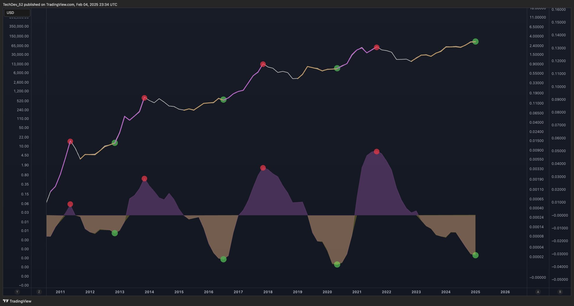Click the 0.00024 value on A scale
Screen dimensions: 574x306
coord(536,217)
